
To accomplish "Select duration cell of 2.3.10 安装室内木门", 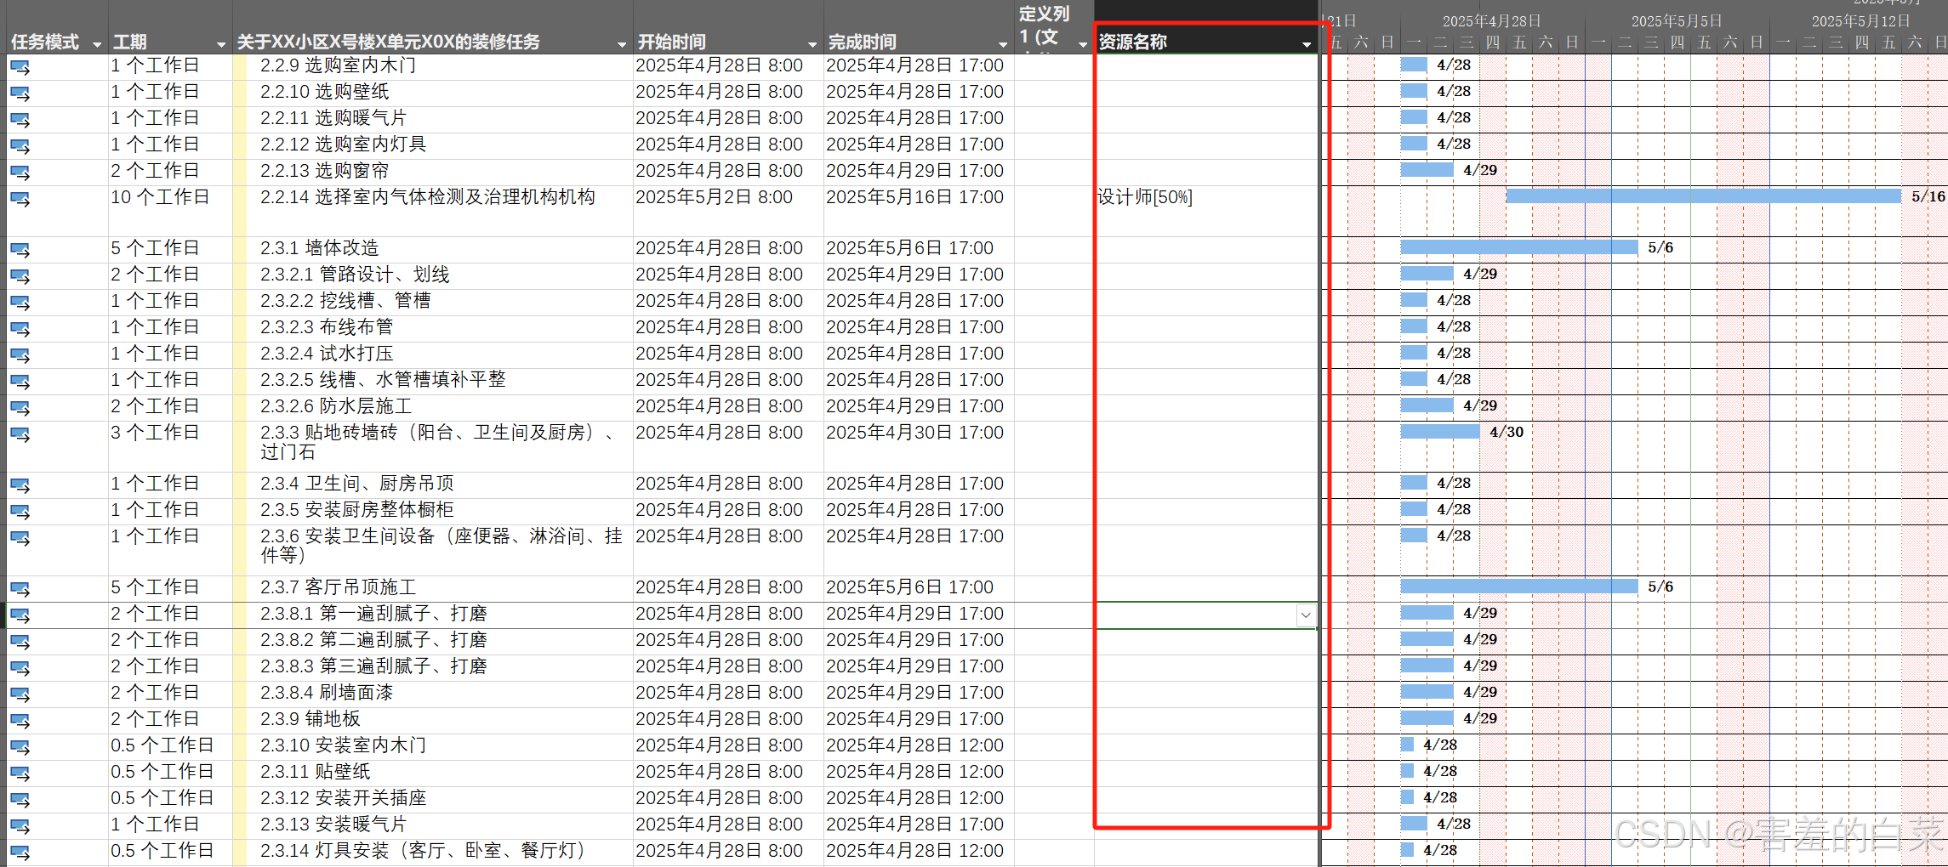I will pyautogui.click(x=170, y=746).
